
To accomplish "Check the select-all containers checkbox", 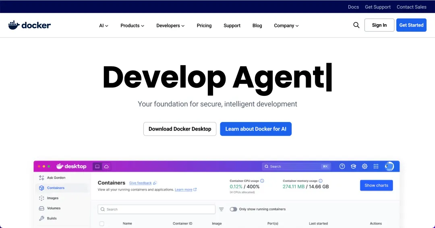I will pyautogui.click(x=102, y=224).
